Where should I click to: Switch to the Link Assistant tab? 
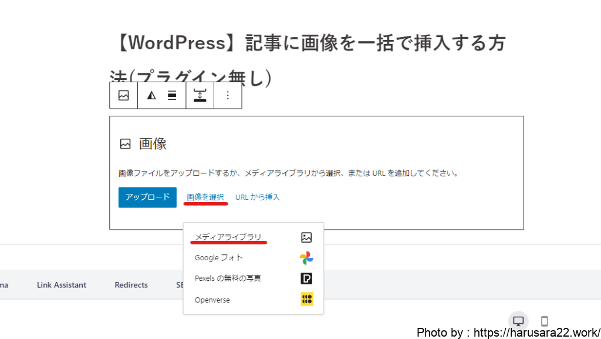pyautogui.click(x=62, y=285)
